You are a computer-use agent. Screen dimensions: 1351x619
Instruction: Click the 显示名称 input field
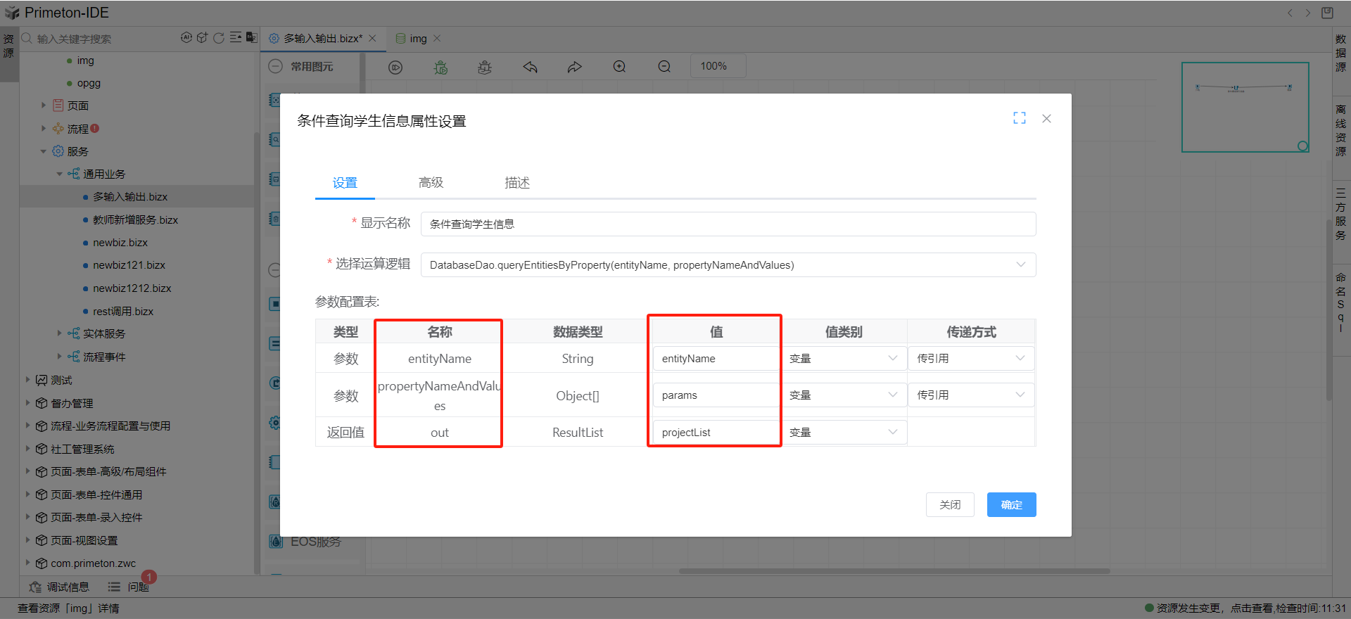coord(728,224)
